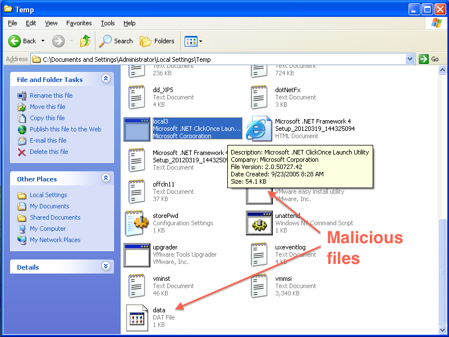Select the storePwd configuration file icon

point(137,223)
